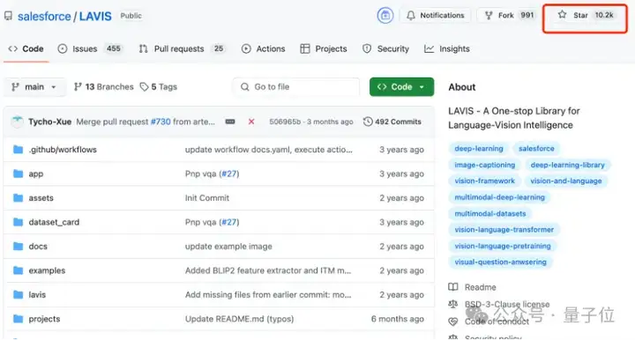The height and width of the screenshot is (340, 635).
Task: Open the app folder
Action: [35, 174]
